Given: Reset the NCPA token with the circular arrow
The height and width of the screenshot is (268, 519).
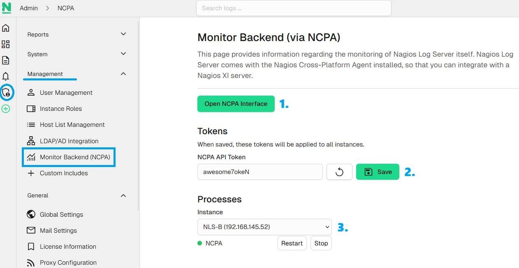Looking at the screenshot, I should coord(339,172).
